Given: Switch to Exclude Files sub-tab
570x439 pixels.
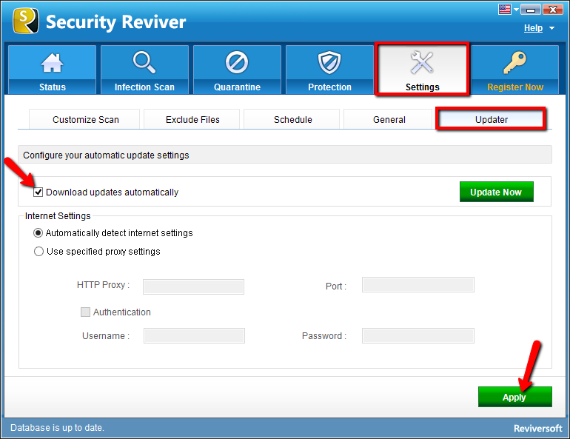Looking at the screenshot, I should coord(192,119).
